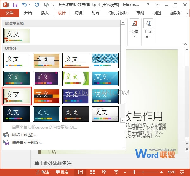This screenshot has height=176, width=190.
Task: Open the 文件 file menu
Action: [x=9, y=13]
